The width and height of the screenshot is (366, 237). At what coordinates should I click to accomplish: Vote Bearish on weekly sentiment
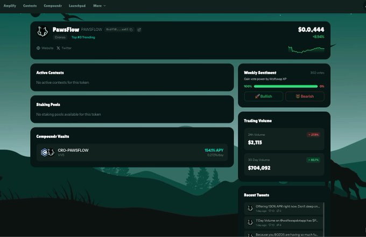coord(305,96)
